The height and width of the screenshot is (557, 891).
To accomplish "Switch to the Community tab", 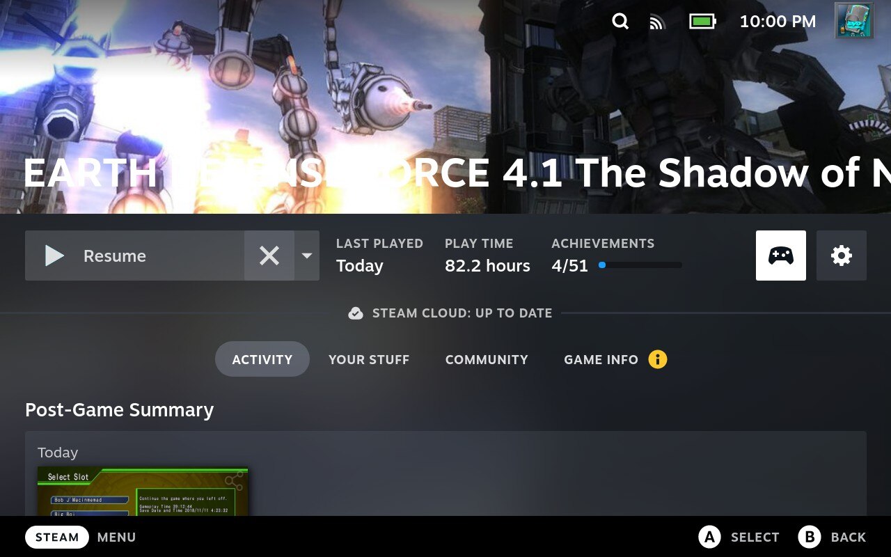I will (487, 359).
